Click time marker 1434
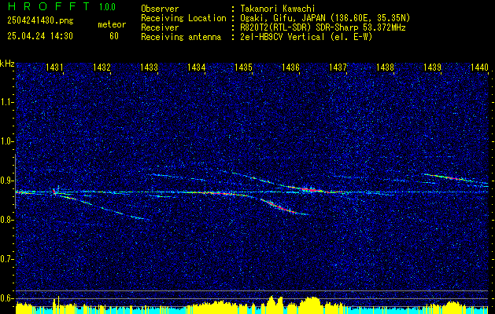This screenshot has width=495, height=314. tap(196, 67)
